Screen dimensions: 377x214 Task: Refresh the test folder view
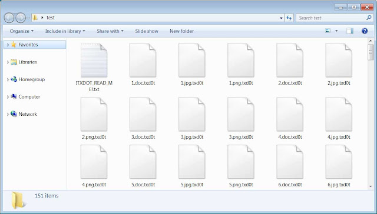(x=289, y=18)
